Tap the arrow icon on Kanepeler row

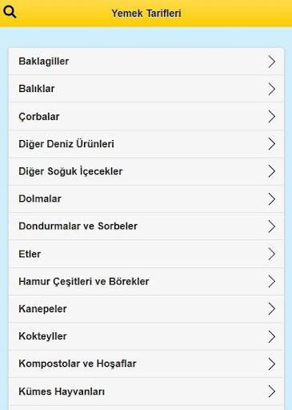272,309
